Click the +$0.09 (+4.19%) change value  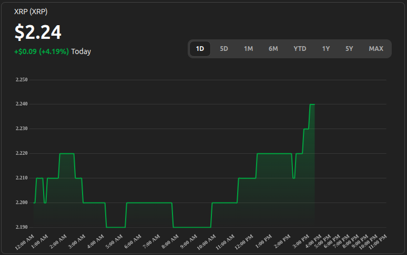tap(42, 51)
